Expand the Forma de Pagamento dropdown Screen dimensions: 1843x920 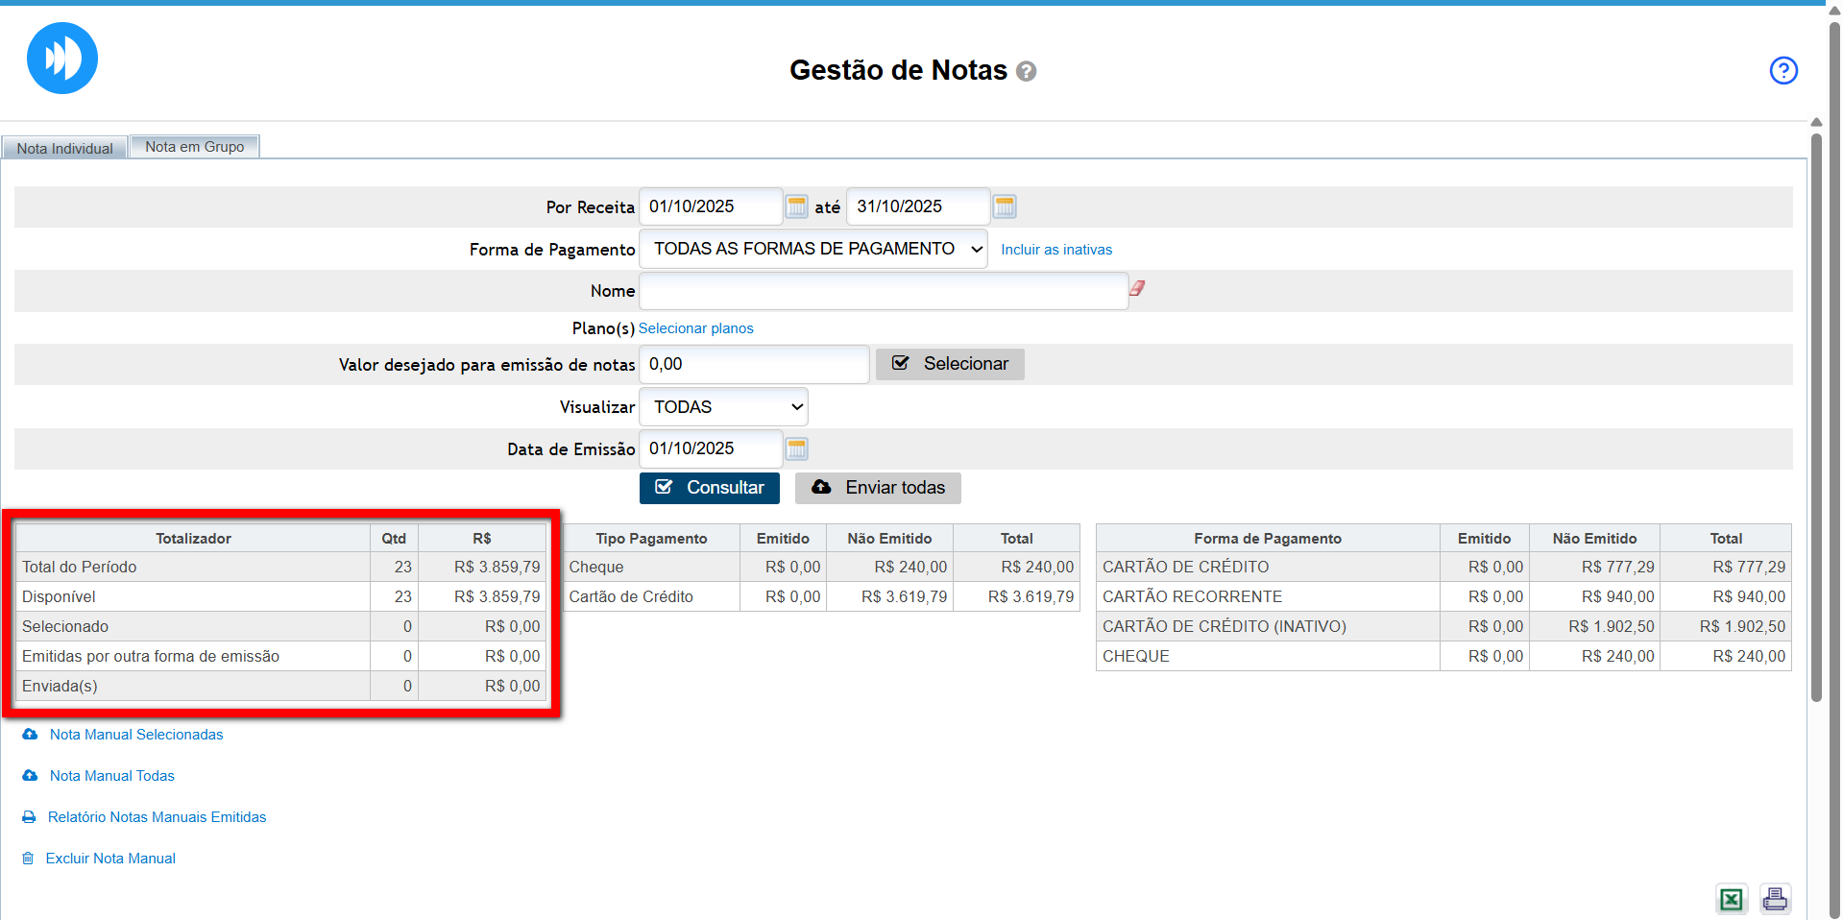pyautogui.click(x=812, y=249)
